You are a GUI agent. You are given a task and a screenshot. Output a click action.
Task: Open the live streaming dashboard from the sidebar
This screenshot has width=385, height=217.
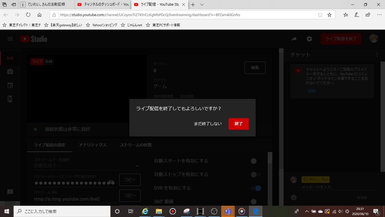point(10,58)
